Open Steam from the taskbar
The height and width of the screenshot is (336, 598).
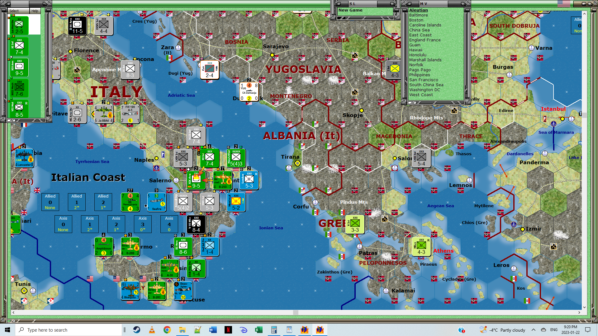[137, 330]
